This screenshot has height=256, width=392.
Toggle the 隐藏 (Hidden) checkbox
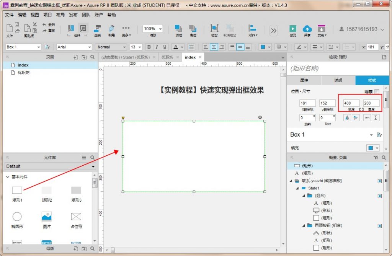click(x=377, y=92)
